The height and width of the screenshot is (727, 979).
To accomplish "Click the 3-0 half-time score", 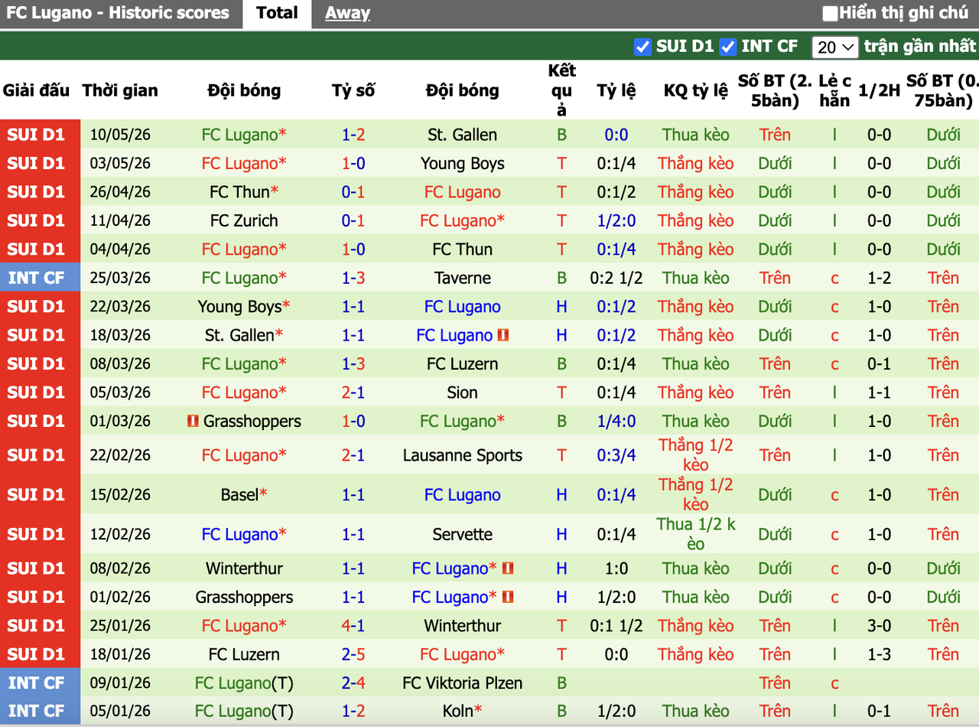I will coord(879,626).
